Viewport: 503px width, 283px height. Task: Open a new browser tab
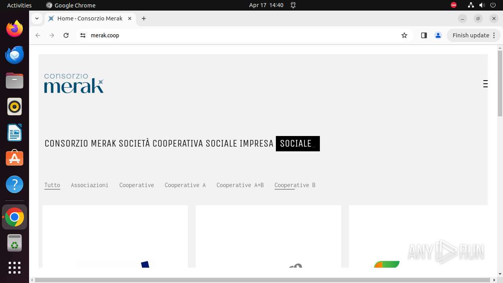pyautogui.click(x=144, y=18)
